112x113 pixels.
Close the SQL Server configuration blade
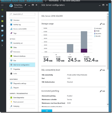(x=107, y=5)
